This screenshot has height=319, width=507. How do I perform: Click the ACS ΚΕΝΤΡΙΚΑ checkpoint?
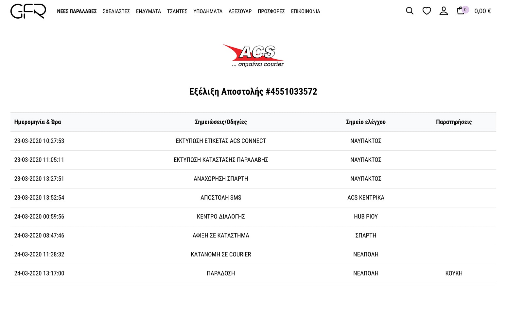click(366, 197)
